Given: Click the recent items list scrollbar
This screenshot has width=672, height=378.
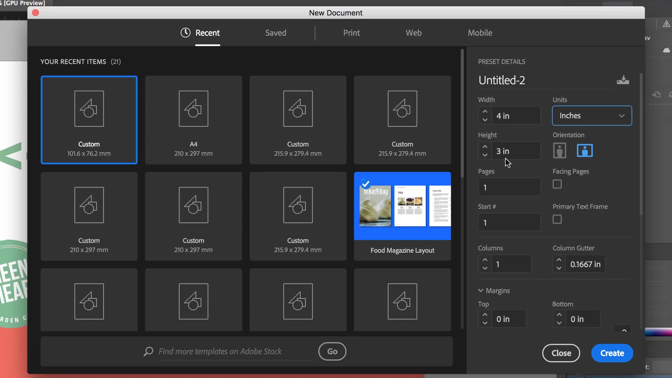Looking at the screenshot, I should 462,114.
